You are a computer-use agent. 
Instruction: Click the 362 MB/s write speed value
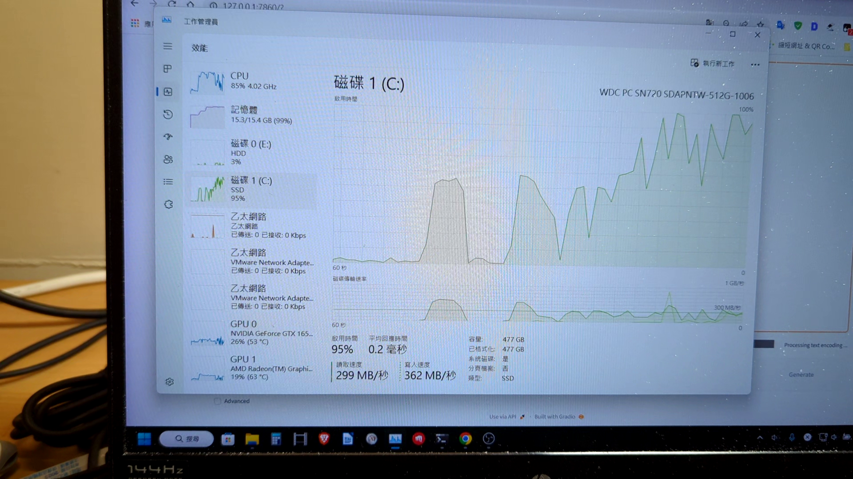coord(430,376)
